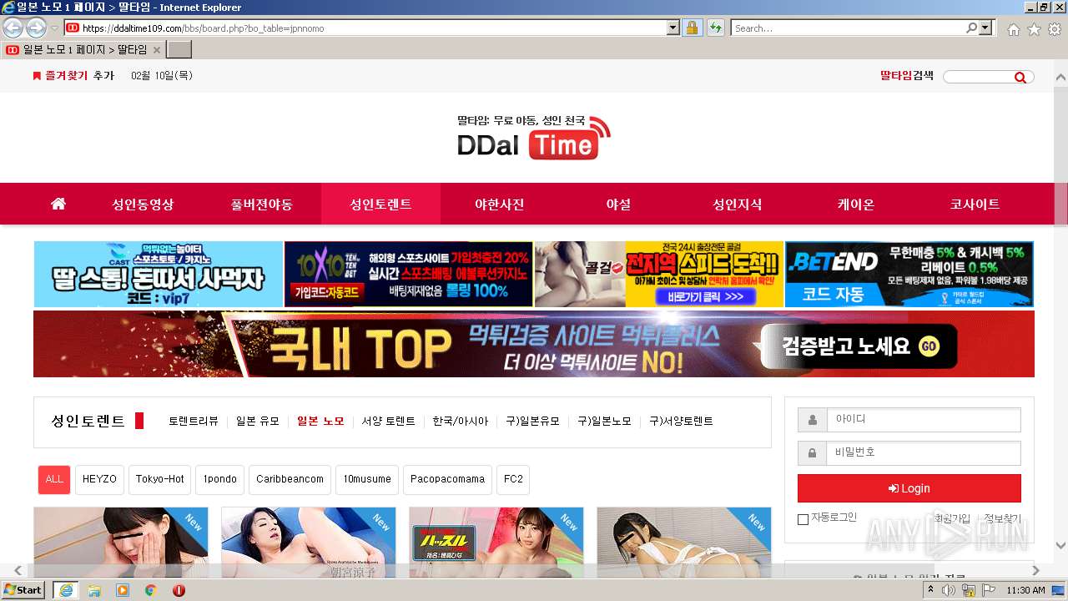Click the browser search magnifier icon

[x=971, y=28]
